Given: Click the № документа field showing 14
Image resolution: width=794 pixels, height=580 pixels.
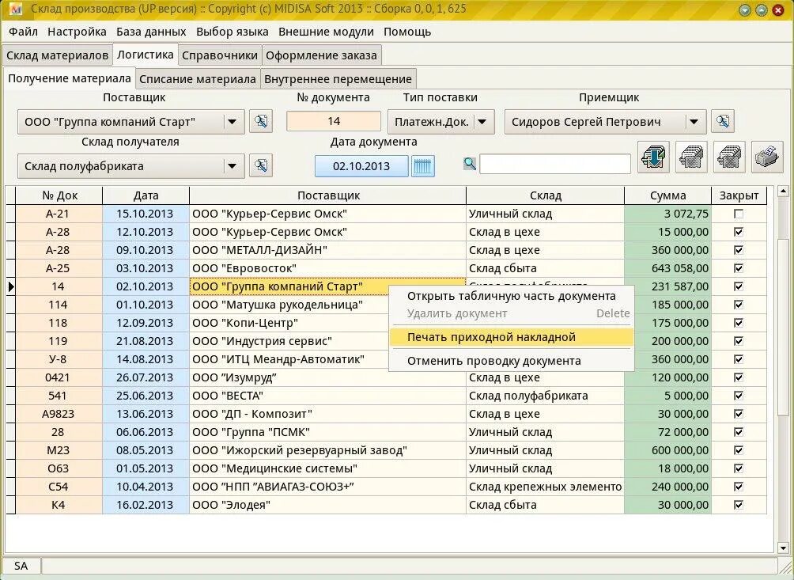Looking at the screenshot, I should pyautogui.click(x=334, y=122).
